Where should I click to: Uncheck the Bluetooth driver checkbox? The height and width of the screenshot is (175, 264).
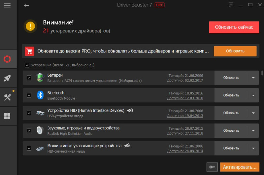[29, 95]
